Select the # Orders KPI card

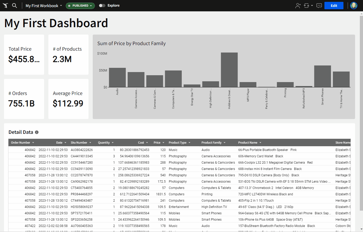pos(24,99)
